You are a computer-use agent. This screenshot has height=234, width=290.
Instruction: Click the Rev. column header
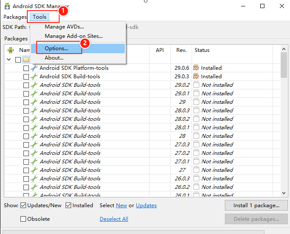[x=181, y=50]
